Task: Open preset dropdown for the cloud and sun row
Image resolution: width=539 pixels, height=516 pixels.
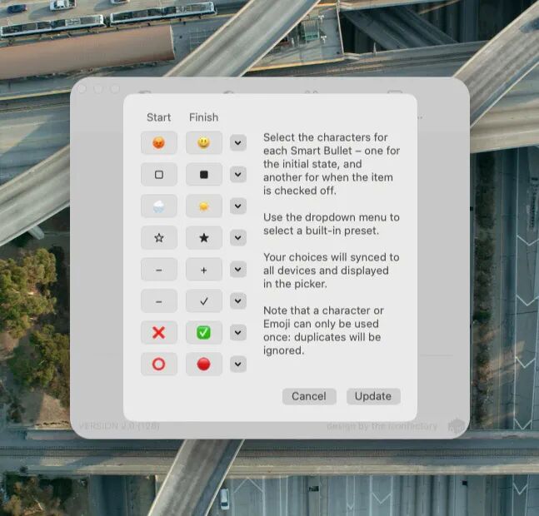Action: tap(238, 206)
